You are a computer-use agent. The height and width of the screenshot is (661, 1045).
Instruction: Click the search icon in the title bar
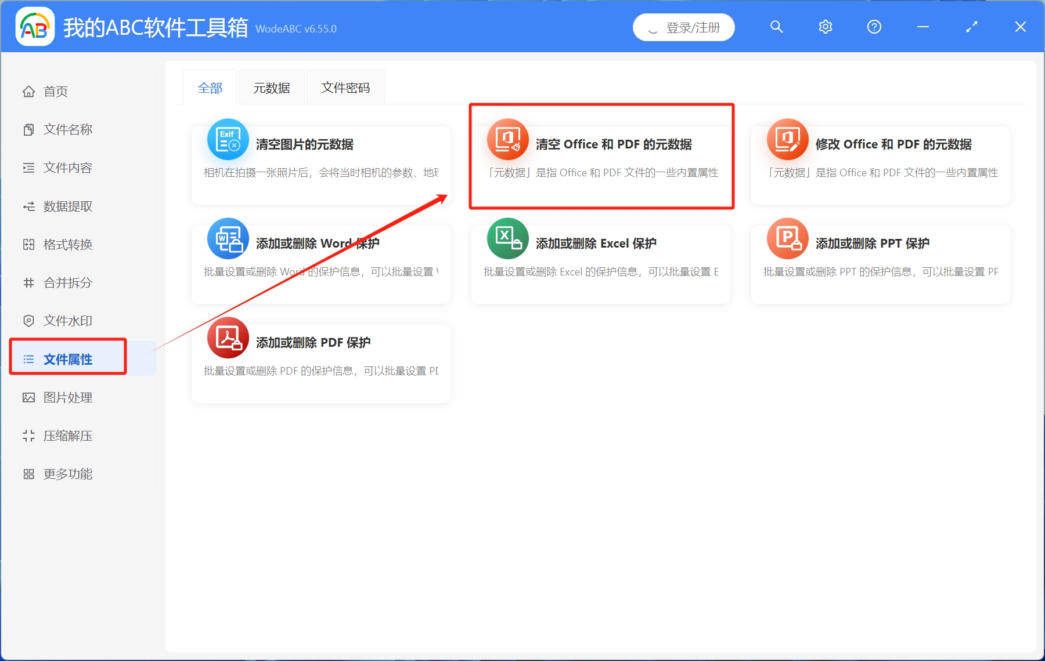776,27
